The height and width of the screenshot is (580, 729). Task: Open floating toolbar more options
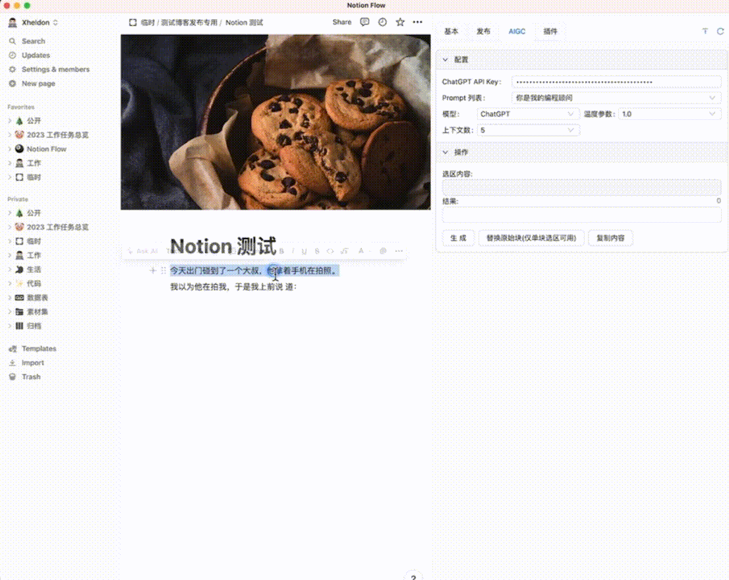click(399, 251)
